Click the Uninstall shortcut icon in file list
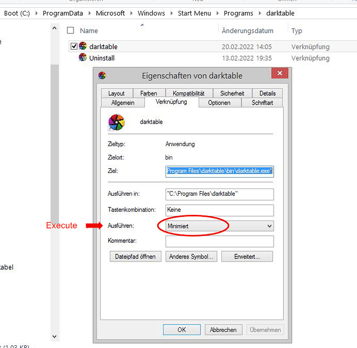Screen dimensions: 357x348 [x=83, y=57]
